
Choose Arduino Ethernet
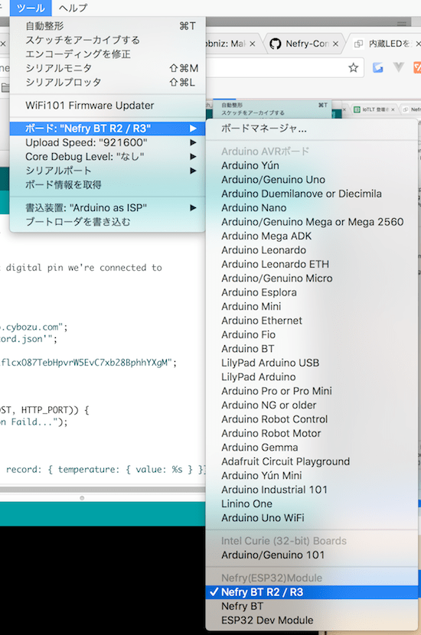[x=312, y=321]
